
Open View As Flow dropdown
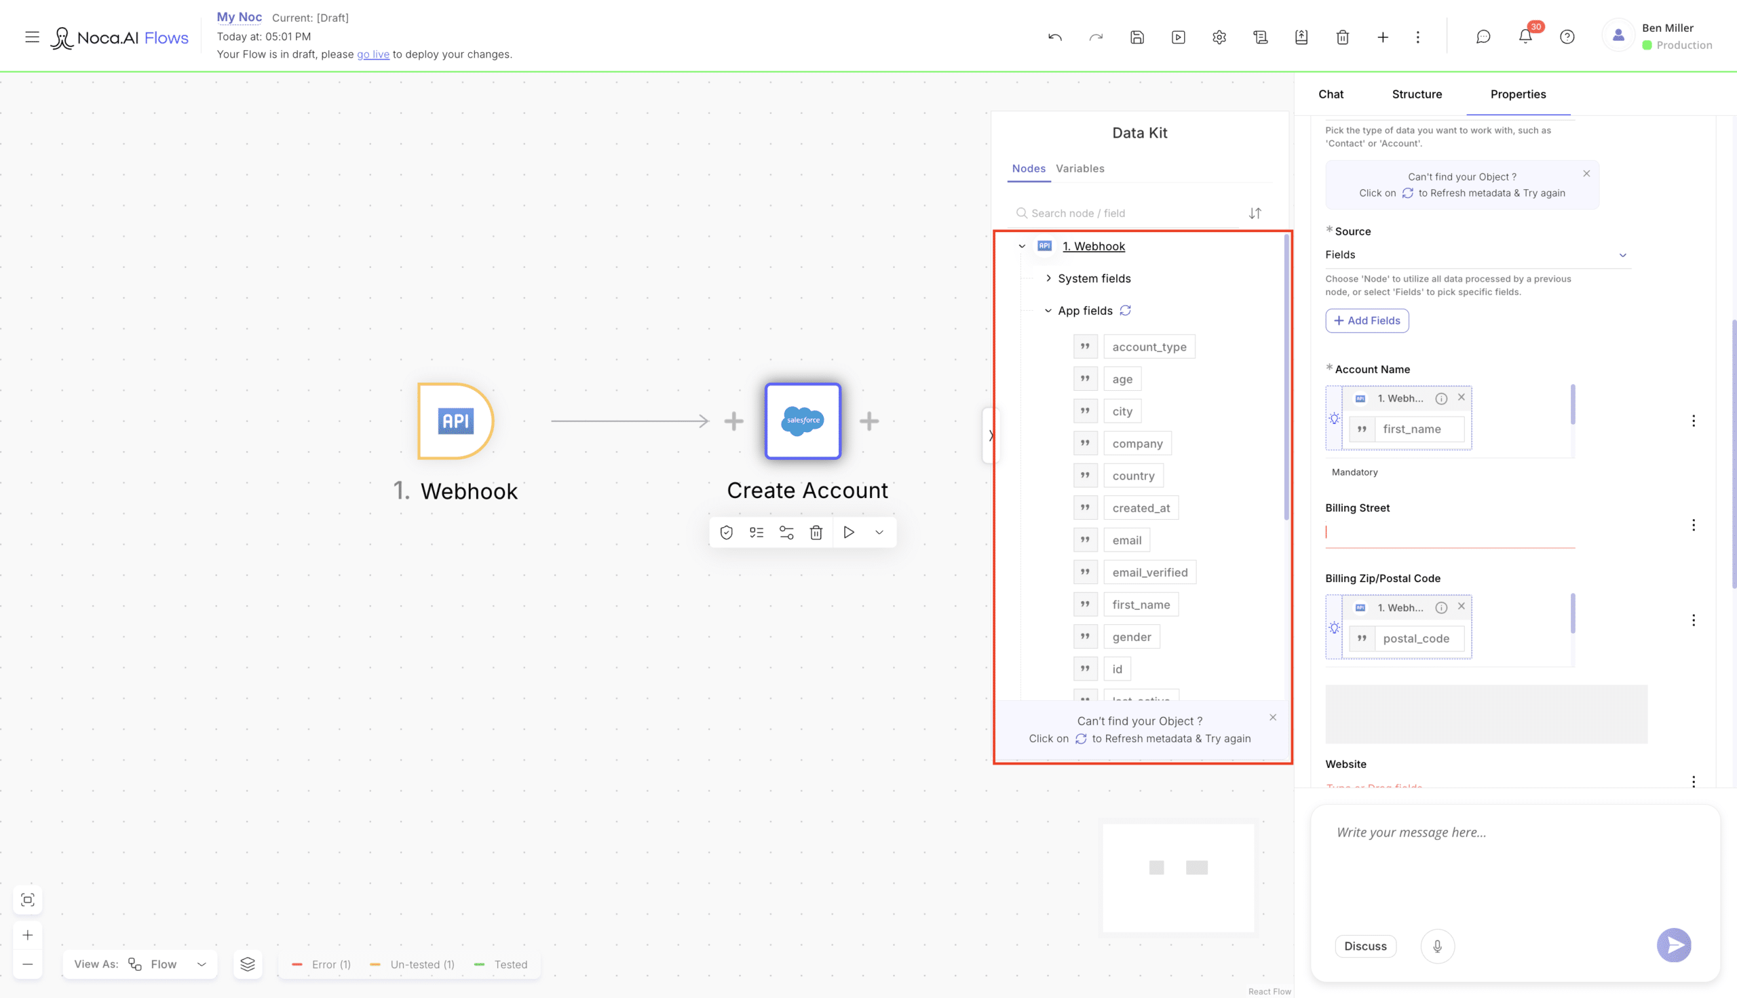coord(140,964)
